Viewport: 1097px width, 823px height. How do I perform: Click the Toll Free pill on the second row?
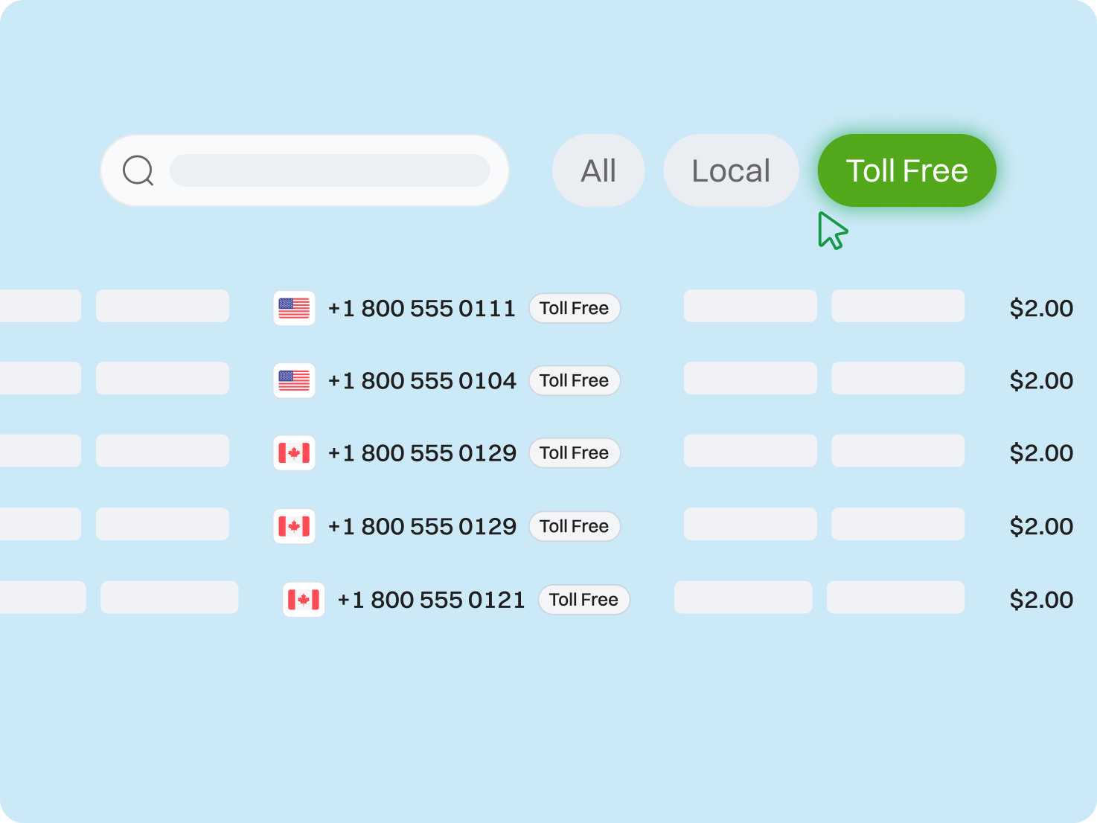[x=575, y=380]
